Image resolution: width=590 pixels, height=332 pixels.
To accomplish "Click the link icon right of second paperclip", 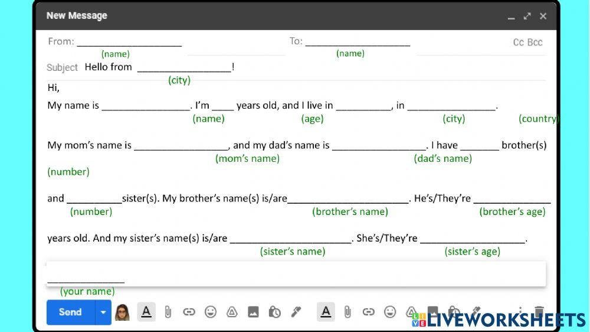I will pos(368,312).
